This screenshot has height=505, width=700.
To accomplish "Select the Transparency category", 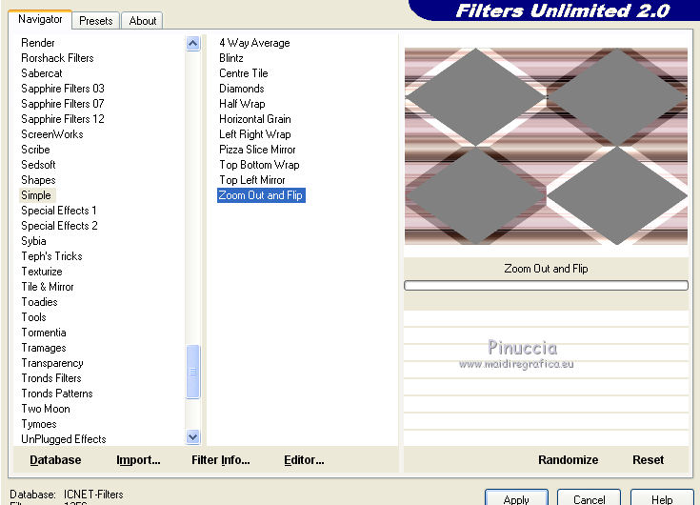I will 52,363.
